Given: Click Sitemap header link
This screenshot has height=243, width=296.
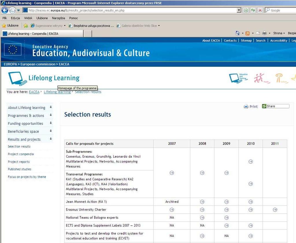Looking at the screenshot, I should click(246, 40).
